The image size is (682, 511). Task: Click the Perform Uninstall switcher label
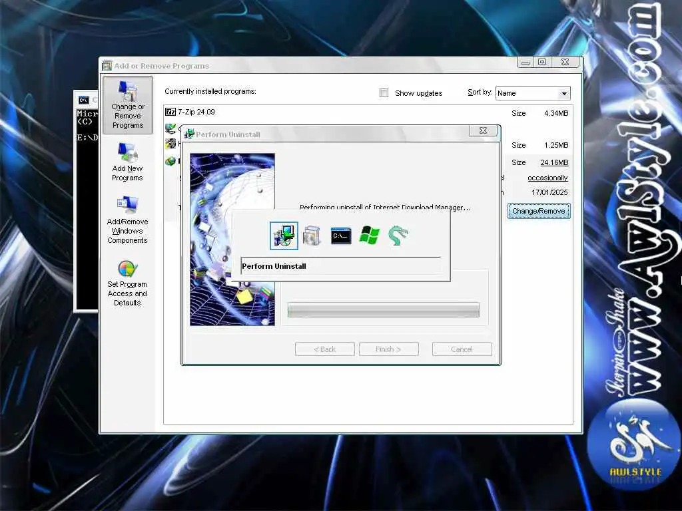tap(274, 266)
